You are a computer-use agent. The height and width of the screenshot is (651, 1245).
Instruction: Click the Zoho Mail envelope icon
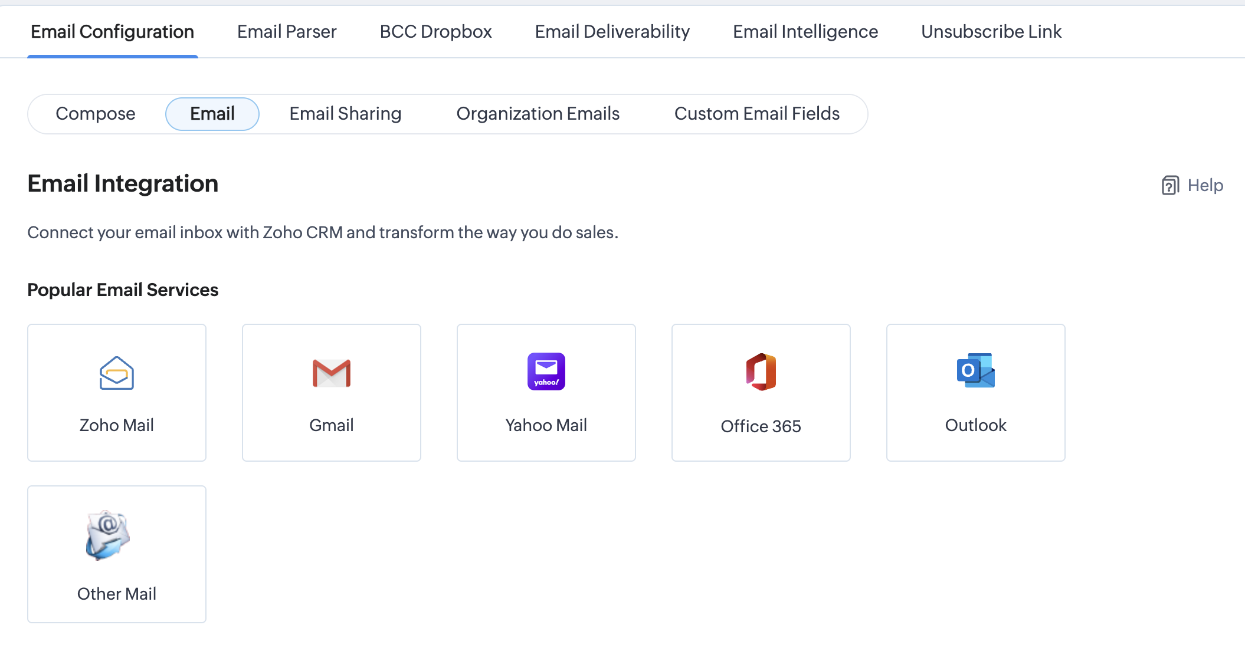click(x=117, y=373)
